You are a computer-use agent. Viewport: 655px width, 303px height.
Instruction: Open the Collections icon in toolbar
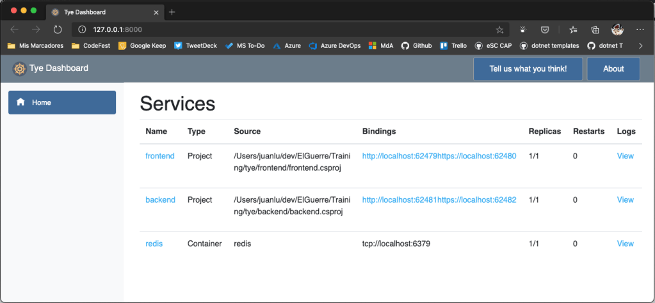(x=595, y=29)
